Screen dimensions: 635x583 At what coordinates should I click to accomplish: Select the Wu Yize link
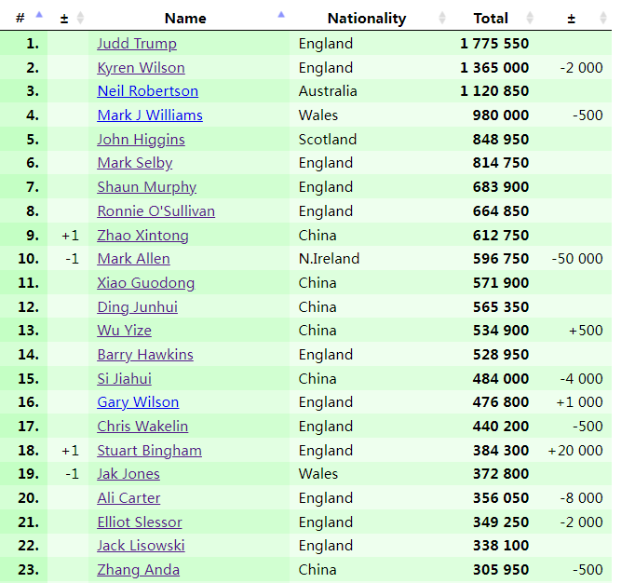tap(124, 331)
